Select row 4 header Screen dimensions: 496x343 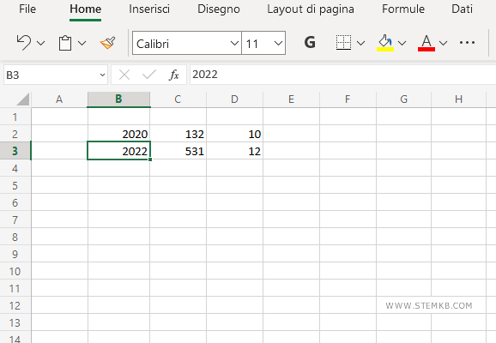point(15,168)
